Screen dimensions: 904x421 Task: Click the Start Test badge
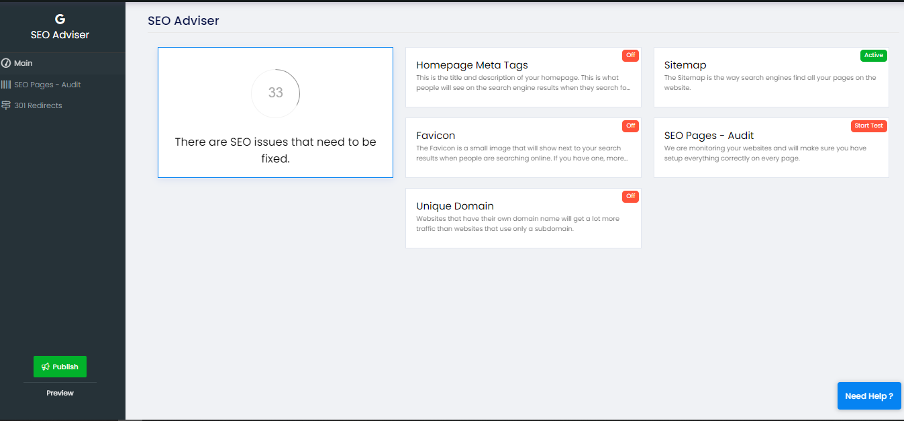869,126
